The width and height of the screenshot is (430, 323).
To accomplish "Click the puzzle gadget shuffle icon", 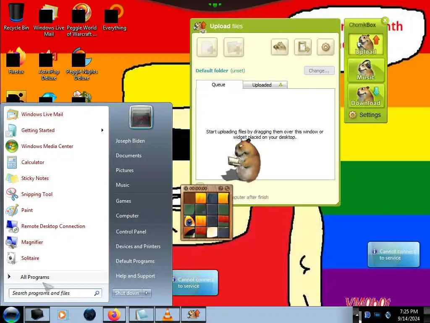I will [227, 188].
